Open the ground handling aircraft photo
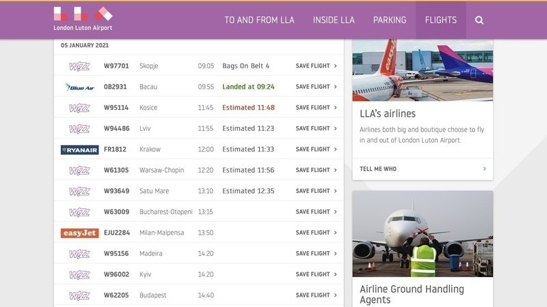The image size is (547, 307). click(423, 233)
